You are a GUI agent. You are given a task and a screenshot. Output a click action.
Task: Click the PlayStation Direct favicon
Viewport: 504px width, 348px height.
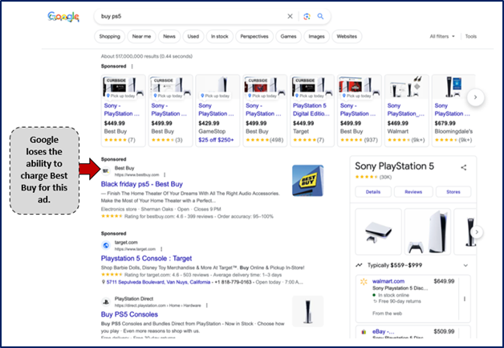106,301
